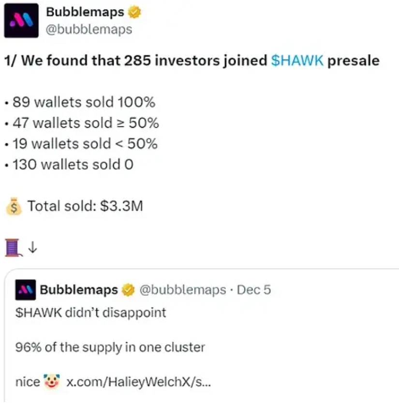Image resolution: width=399 pixels, height=407 pixels.
Task: Click the "Total sold: $3.3M" text
Action: pyautogui.click(x=85, y=207)
